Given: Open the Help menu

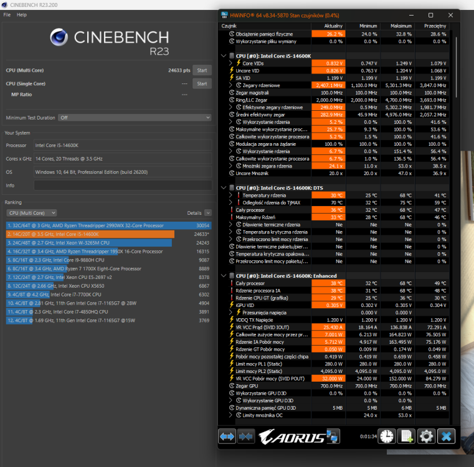Looking at the screenshot, I should 22,15.
